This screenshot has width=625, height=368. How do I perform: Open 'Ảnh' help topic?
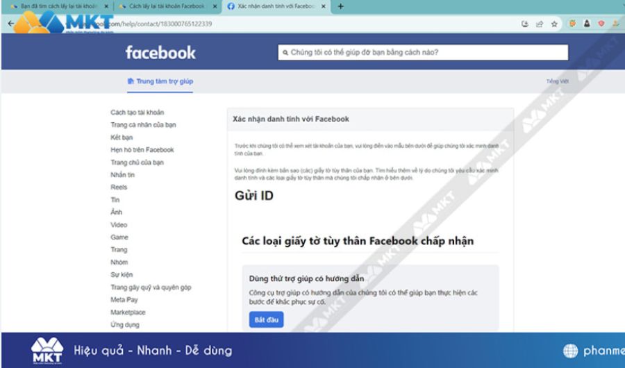point(117,212)
